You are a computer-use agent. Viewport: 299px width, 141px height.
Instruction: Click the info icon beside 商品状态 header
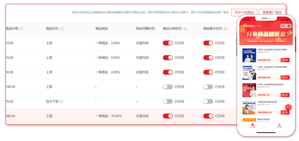pos(62,29)
